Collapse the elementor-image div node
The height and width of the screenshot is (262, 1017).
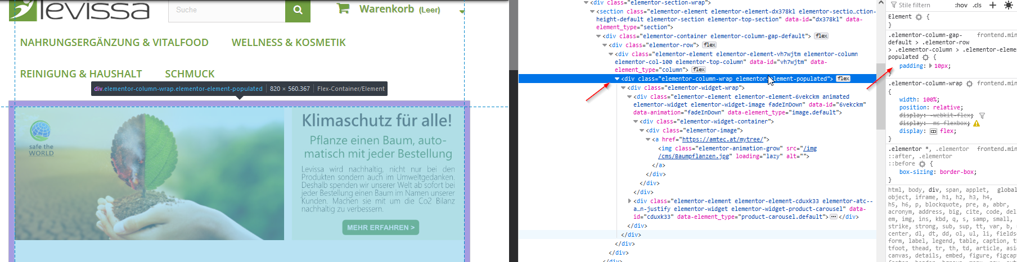(642, 130)
